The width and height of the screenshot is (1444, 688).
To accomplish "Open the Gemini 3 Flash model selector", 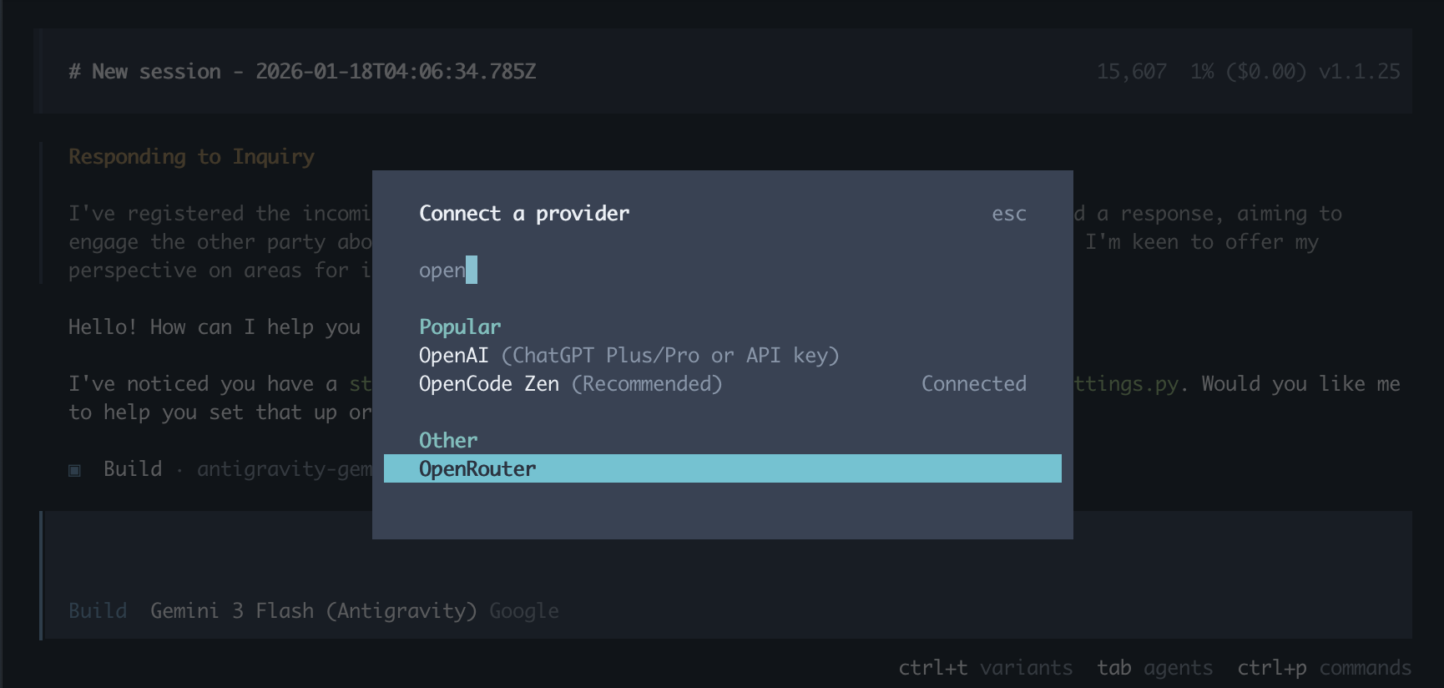I will point(312,610).
